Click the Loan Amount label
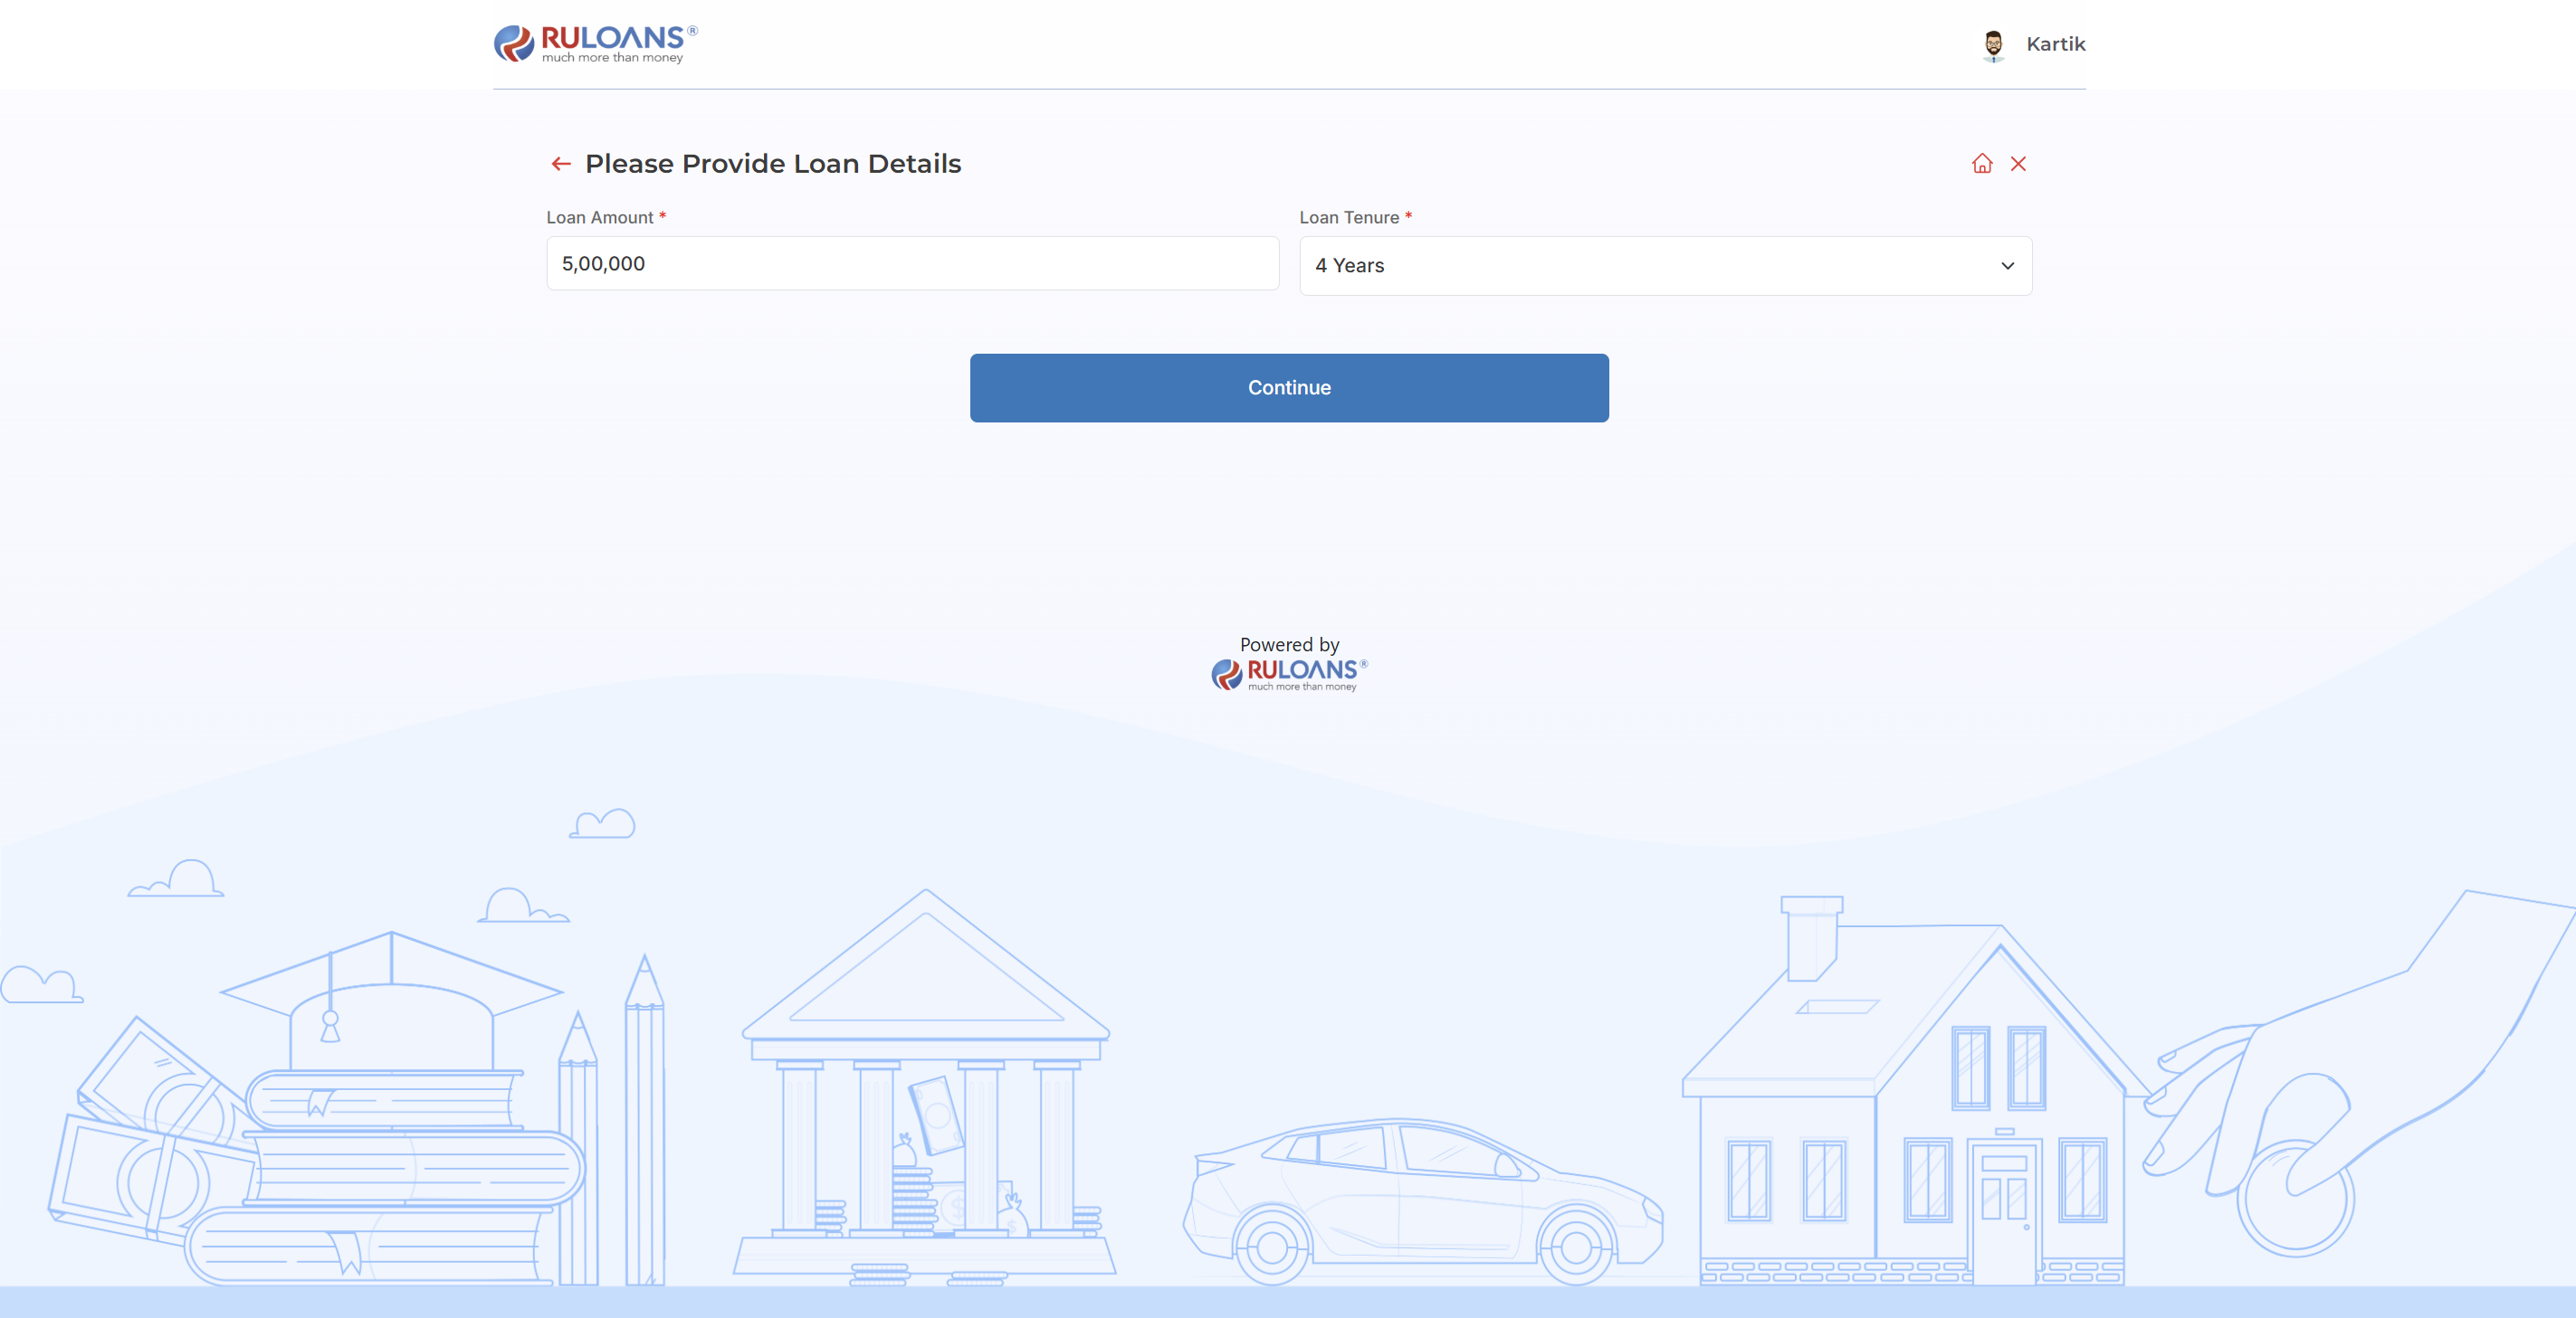The image size is (2576, 1318). pos(599,218)
